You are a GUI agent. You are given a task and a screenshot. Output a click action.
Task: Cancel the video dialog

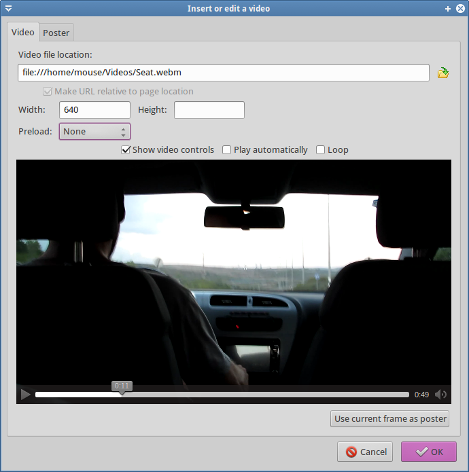(365, 452)
